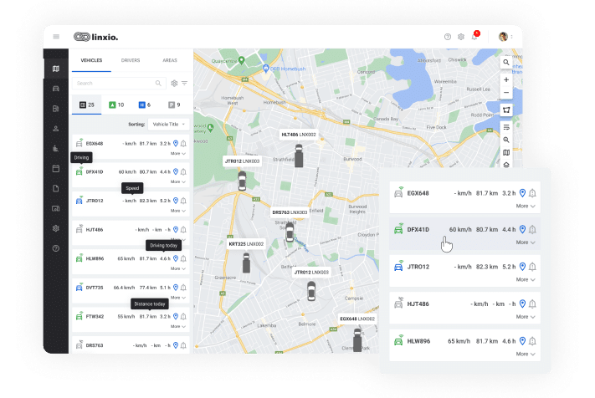Image resolution: width=595 pixels, height=398 pixels.
Task: Toggle the driving status filter showing 10
Action: [x=115, y=105]
